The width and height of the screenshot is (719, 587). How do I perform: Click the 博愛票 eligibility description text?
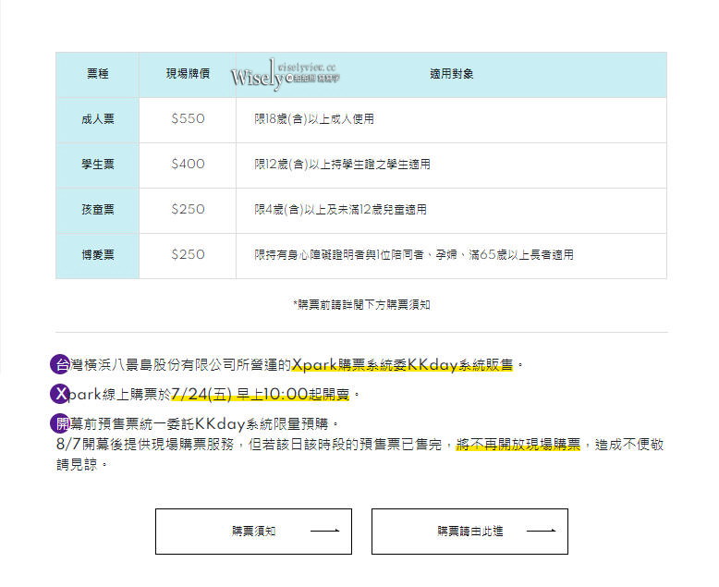tap(414, 254)
